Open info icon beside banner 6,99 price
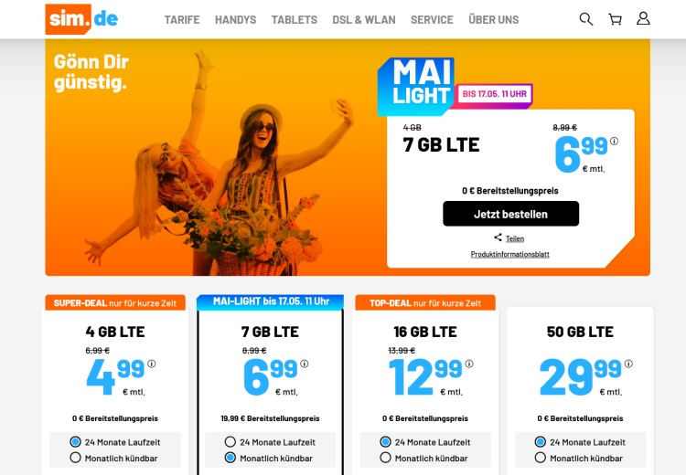Viewport: 686px width, 475px height. pos(615,142)
